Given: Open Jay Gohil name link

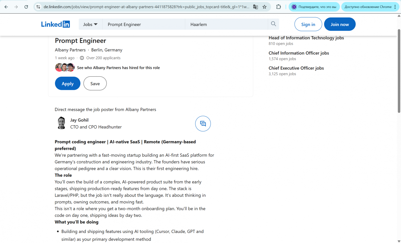Looking at the screenshot, I should point(79,120).
